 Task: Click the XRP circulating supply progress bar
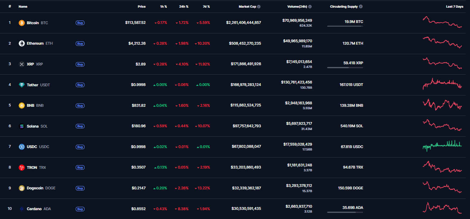(345, 67)
